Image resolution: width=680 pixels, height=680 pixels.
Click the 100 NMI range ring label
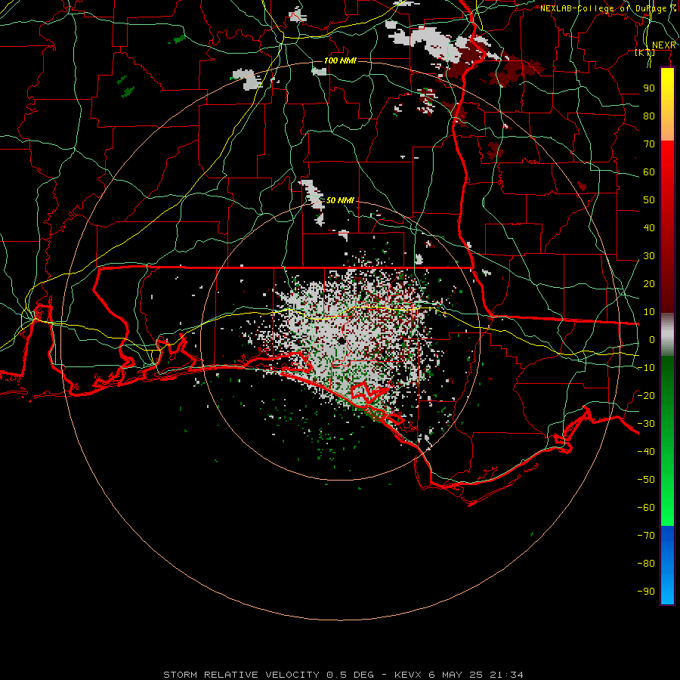(x=340, y=60)
